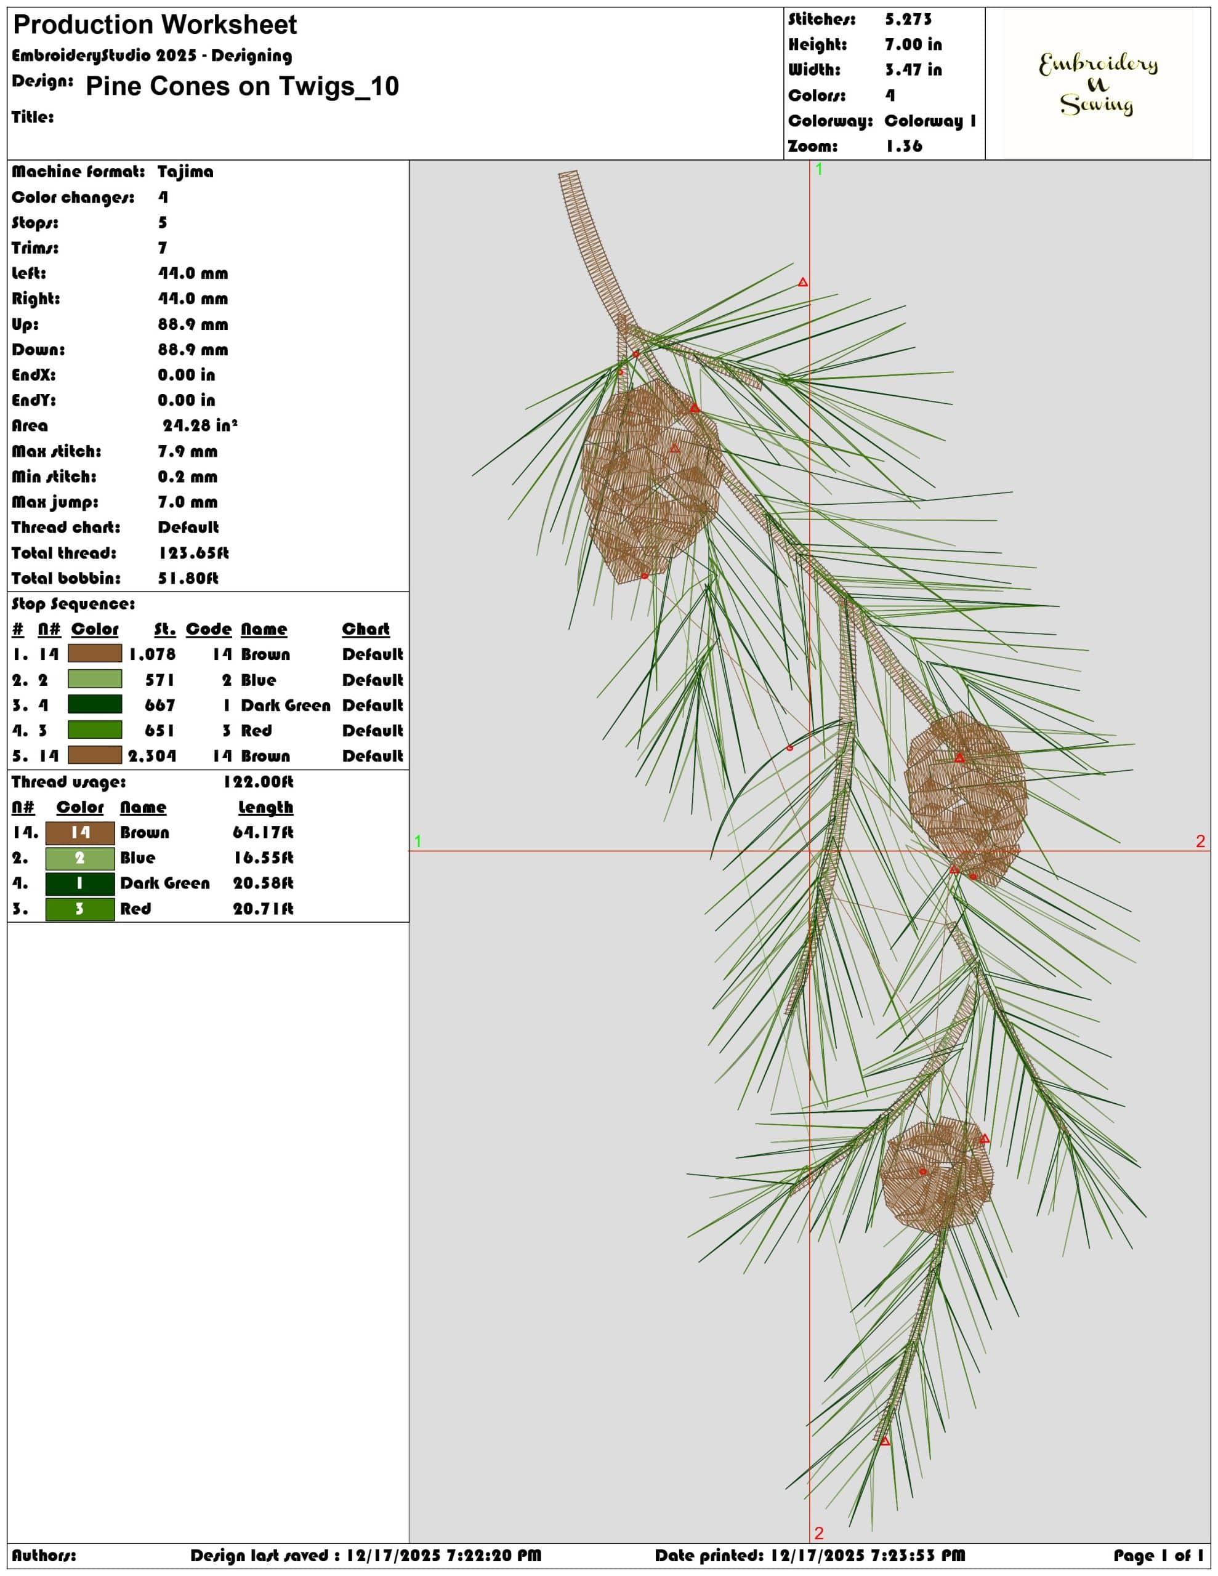The height and width of the screenshot is (1576, 1218).
Task: Select stitch count 571 in stop row 2
Action: (x=159, y=680)
